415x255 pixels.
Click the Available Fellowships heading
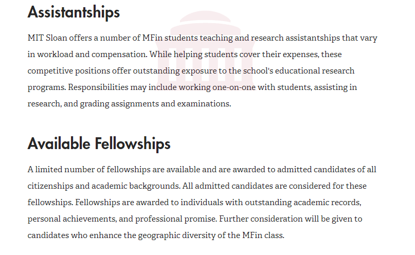pos(99,144)
